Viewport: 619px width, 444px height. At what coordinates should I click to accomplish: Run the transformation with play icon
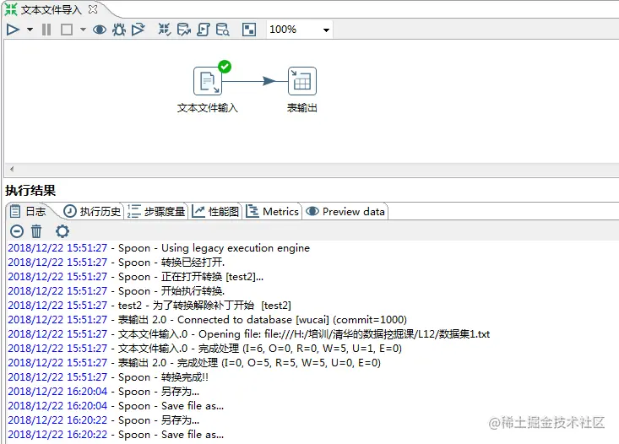point(13,30)
